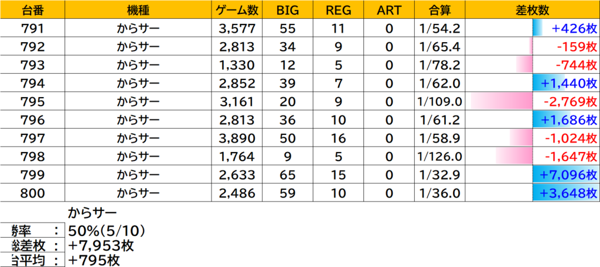The image size is (600, 267).
Task: Select the 差枚数 column header
Action: point(533,10)
